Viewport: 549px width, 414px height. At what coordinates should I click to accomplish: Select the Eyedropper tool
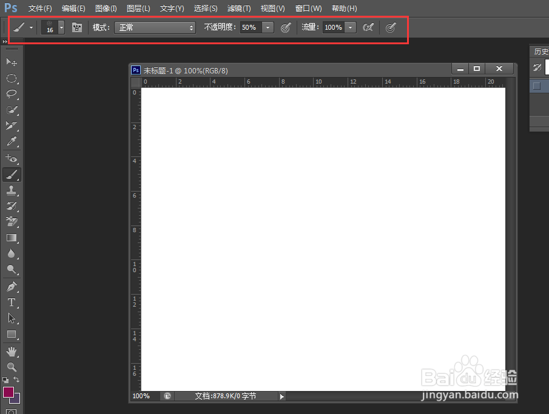(x=11, y=142)
